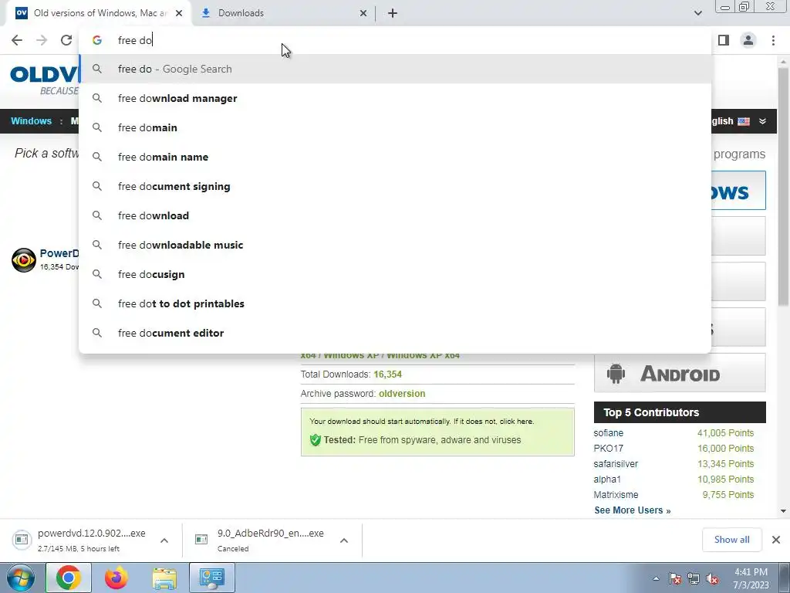The width and height of the screenshot is (790, 593).
Task: Click the scrollbar down arrow
Action: point(783,511)
